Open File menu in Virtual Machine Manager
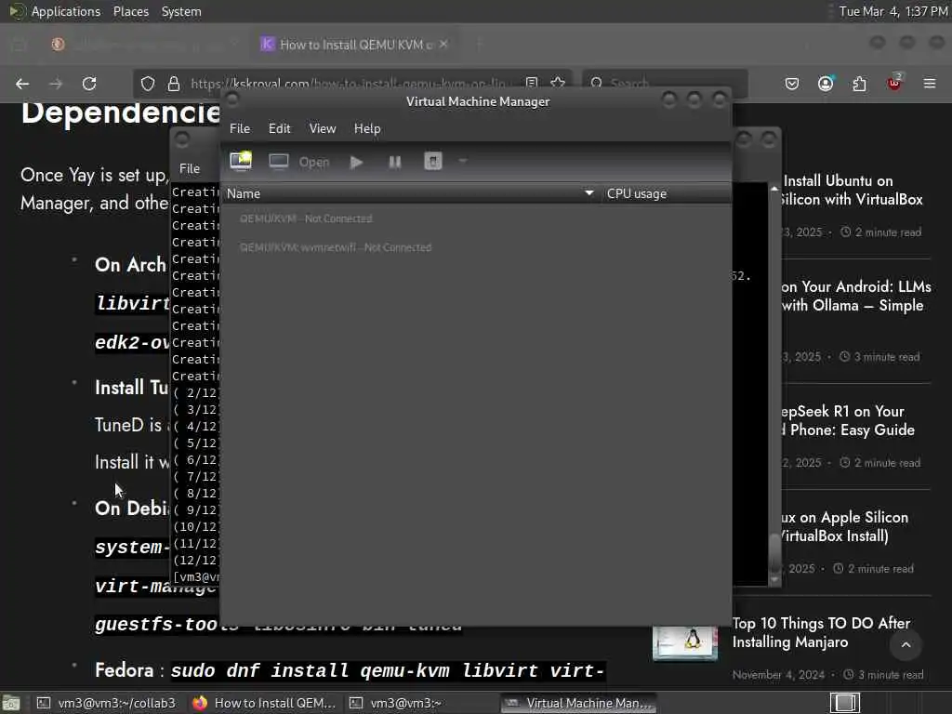Screen dimensions: 952x714 point(240,128)
